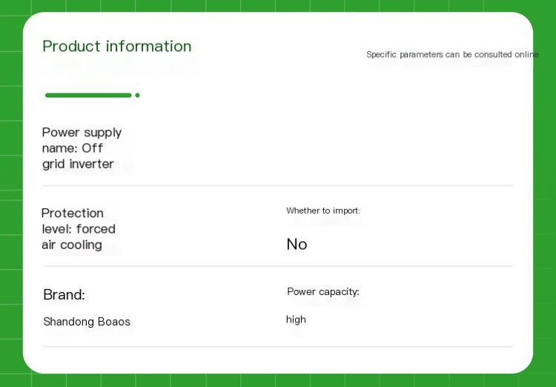Click the 'Power capacity:' label
The height and width of the screenshot is (387, 556).
tap(323, 292)
